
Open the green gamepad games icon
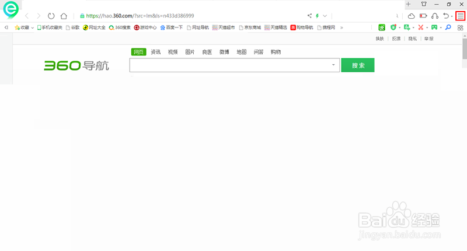pos(434,27)
